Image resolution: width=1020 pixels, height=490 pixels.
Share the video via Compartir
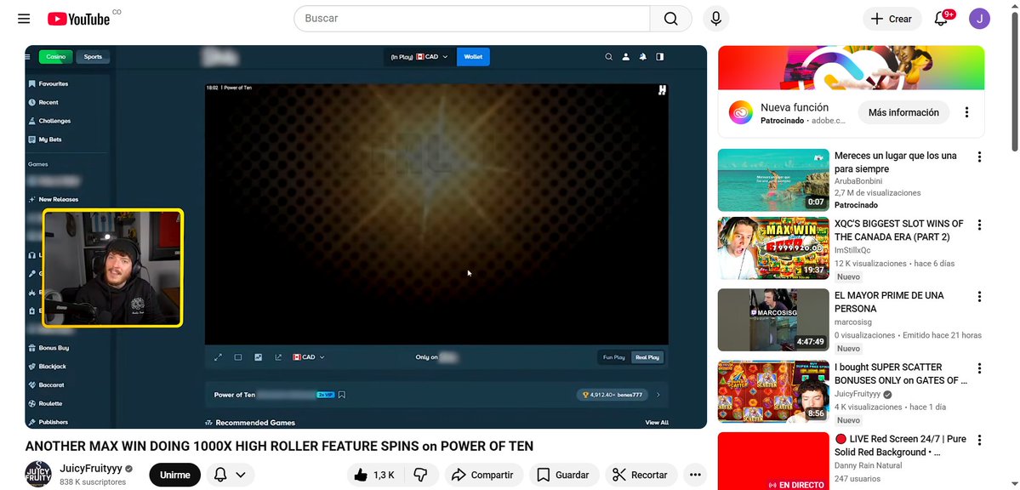(482, 475)
